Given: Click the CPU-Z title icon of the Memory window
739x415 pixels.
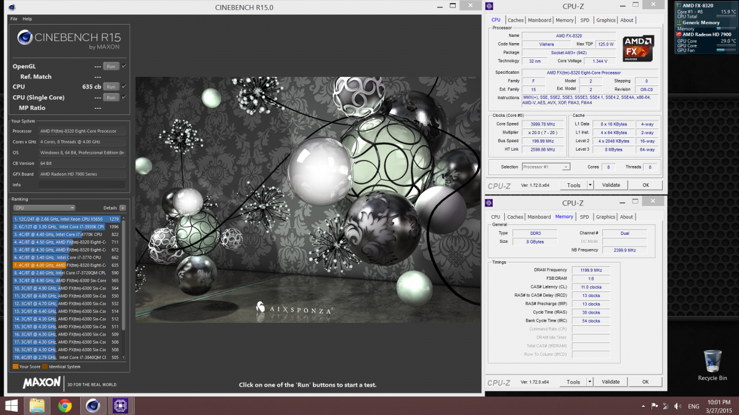Looking at the screenshot, I should (490, 202).
